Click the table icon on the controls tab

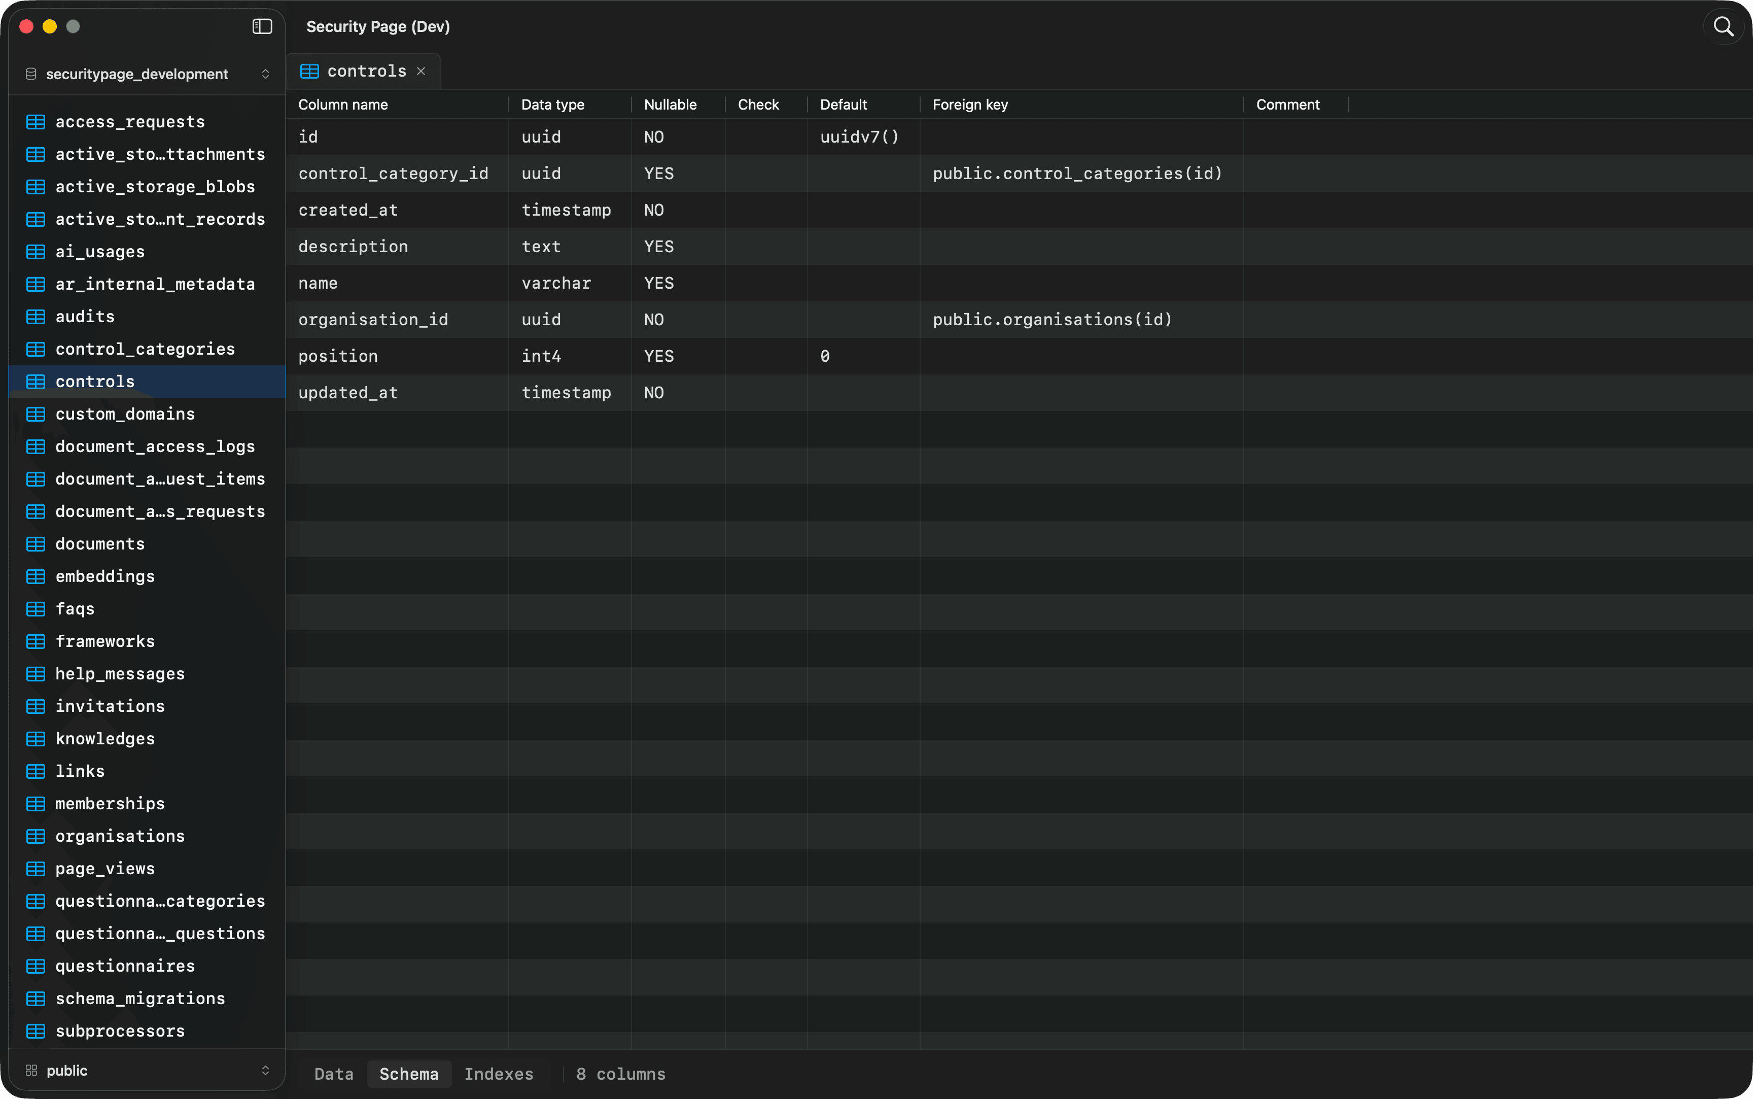pyautogui.click(x=309, y=71)
